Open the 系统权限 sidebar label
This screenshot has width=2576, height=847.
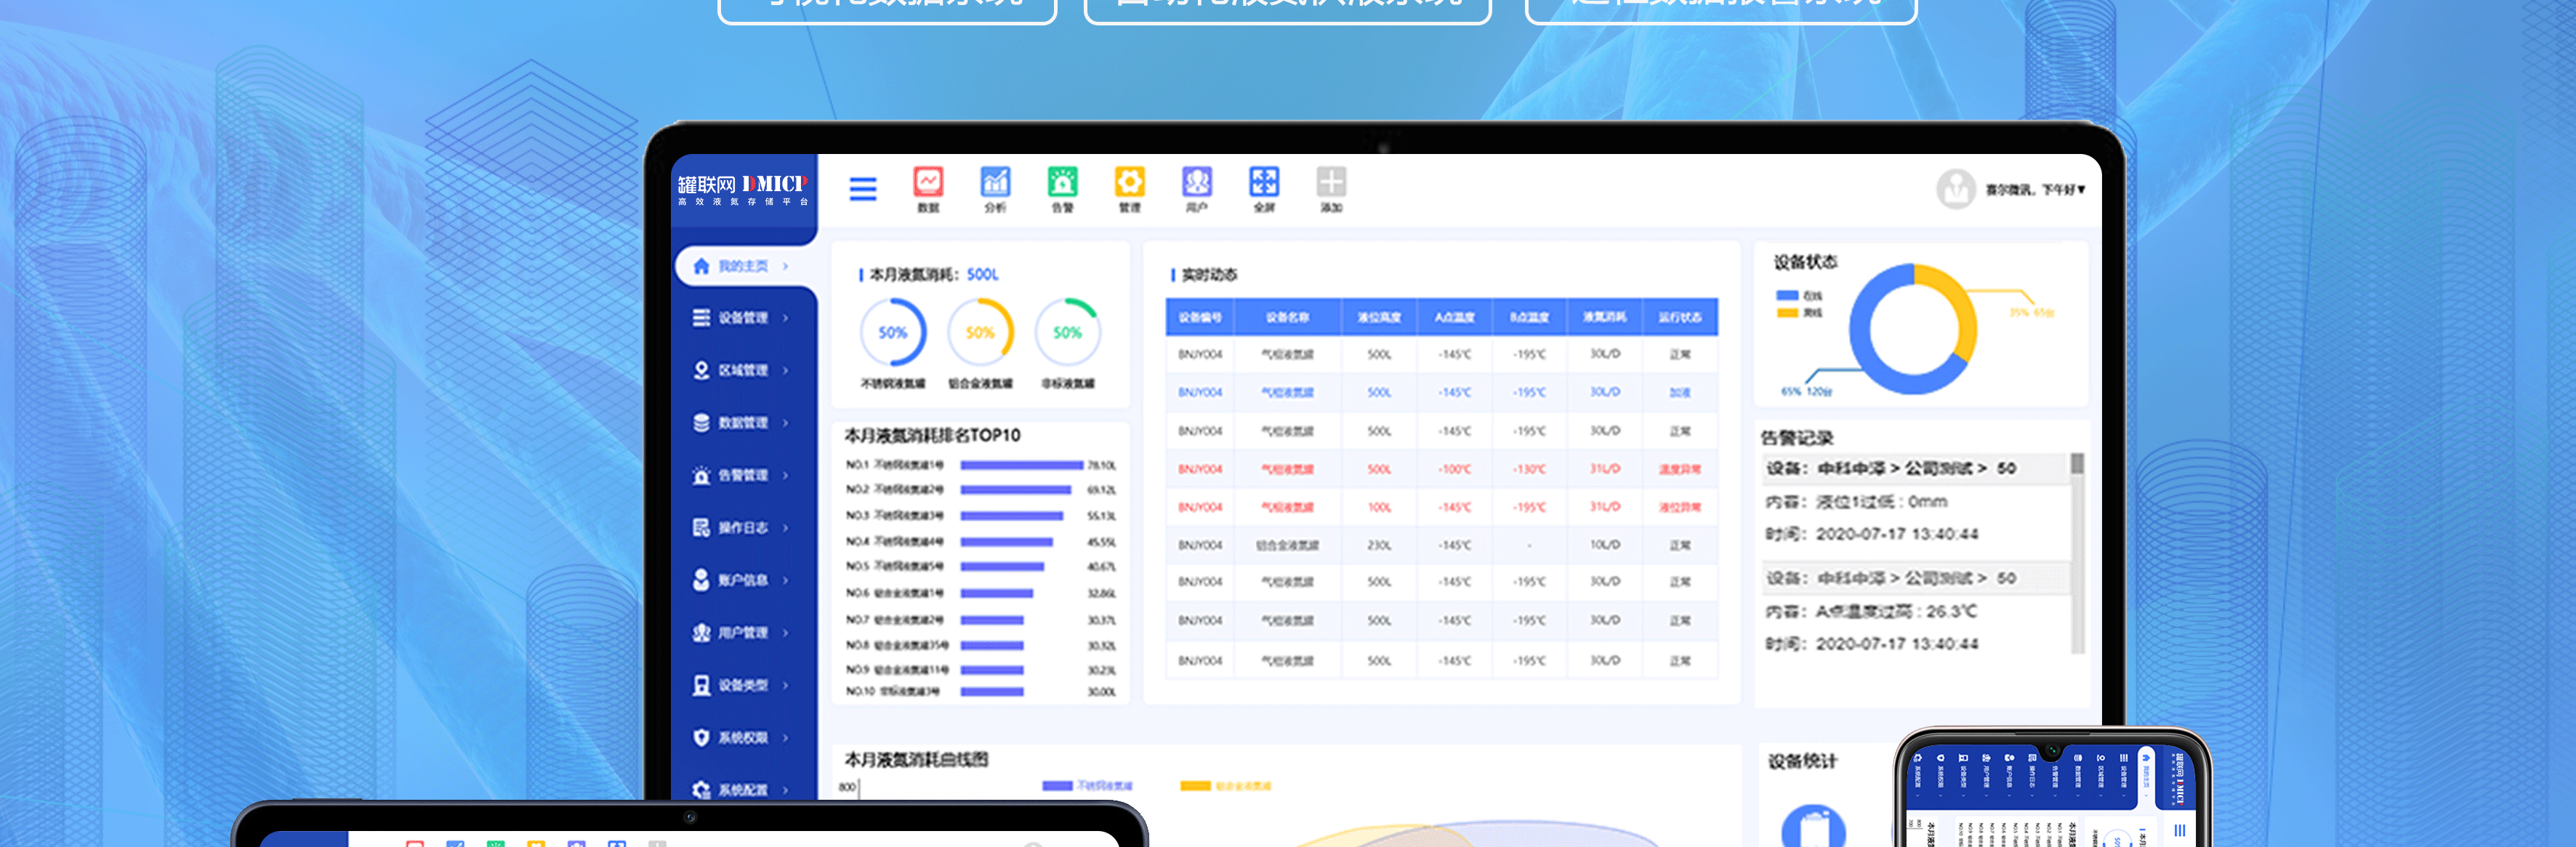click(x=743, y=738)
